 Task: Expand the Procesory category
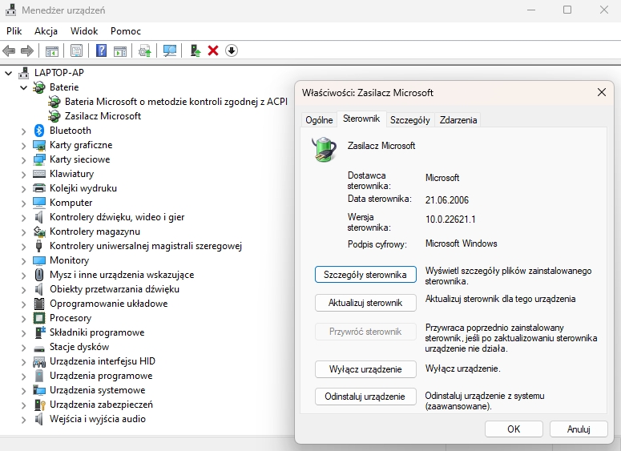[x=24, y=319]
